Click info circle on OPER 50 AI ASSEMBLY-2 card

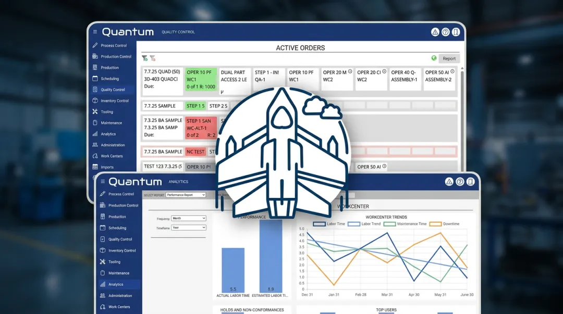click(x=452, y=71)
